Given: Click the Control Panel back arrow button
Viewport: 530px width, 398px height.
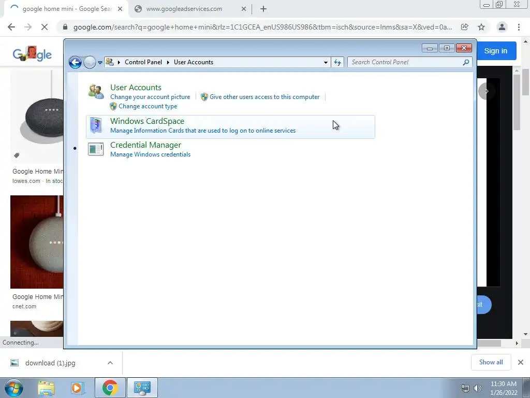Looking at the screenshot, I should 75,62.
